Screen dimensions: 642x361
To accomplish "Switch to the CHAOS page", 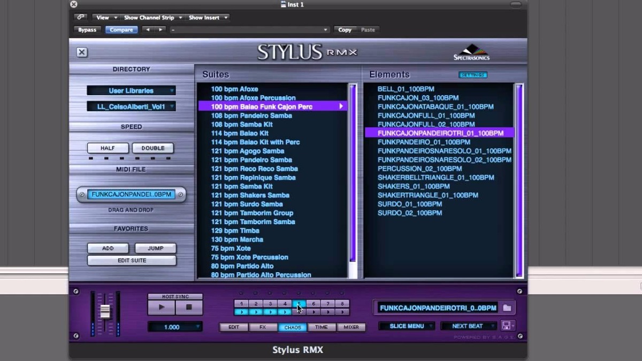I will (x=293, y=327).
